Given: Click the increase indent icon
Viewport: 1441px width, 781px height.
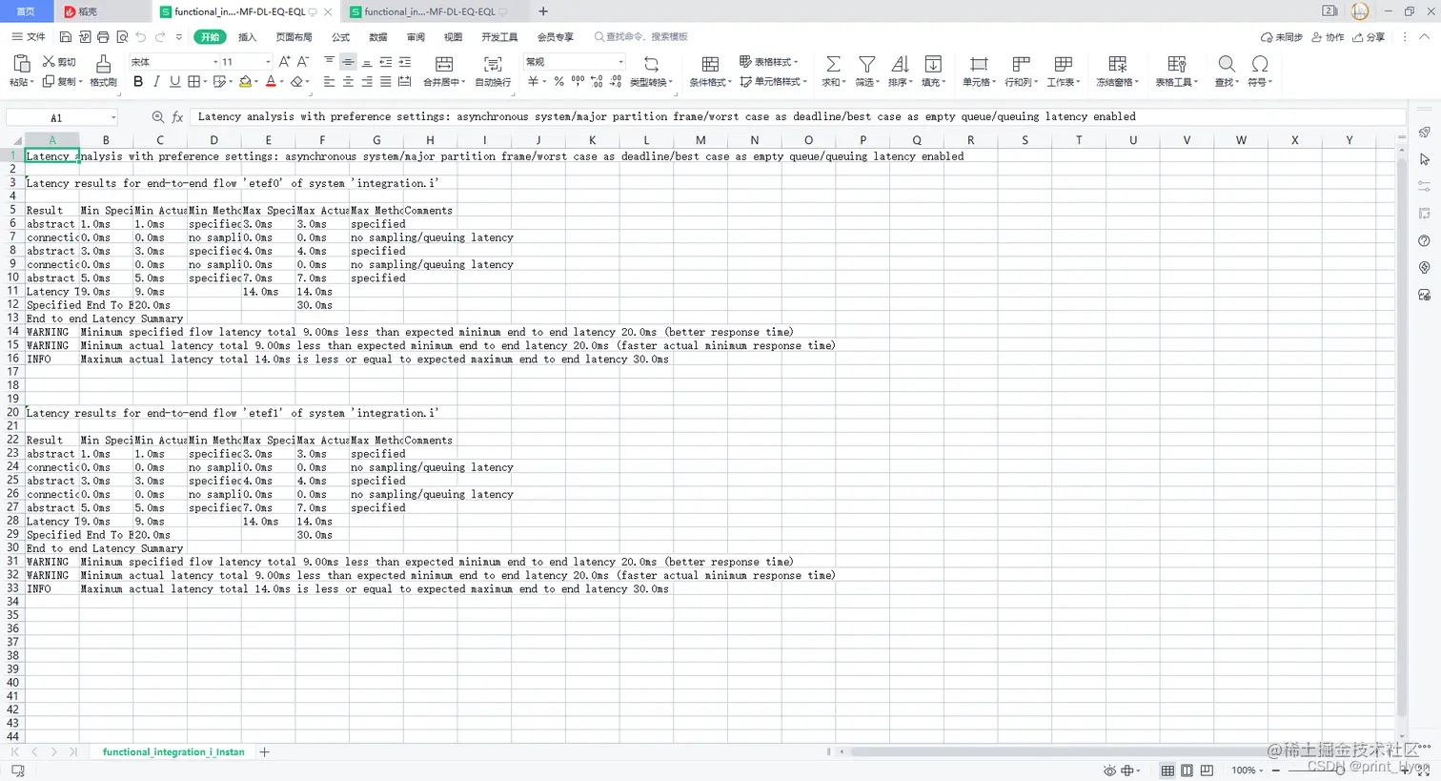Looking at the screenshot, I should point(404,62).
